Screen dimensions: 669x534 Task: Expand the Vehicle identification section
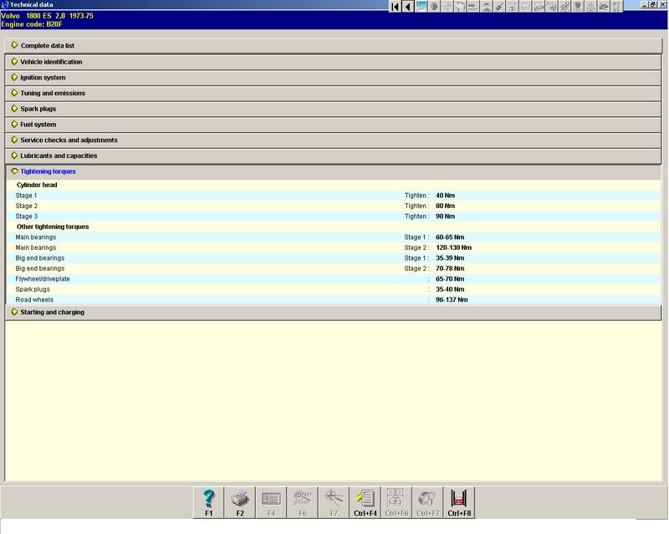click(51, 62)
